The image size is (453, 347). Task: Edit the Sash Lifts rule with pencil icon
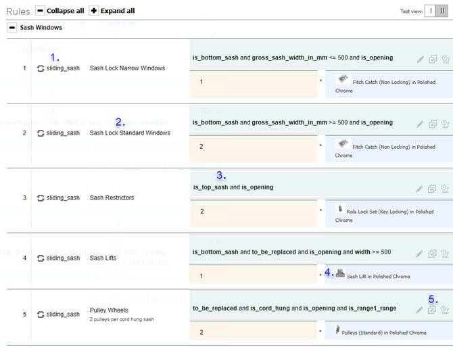pyautogui.click(x=420, y=254)
